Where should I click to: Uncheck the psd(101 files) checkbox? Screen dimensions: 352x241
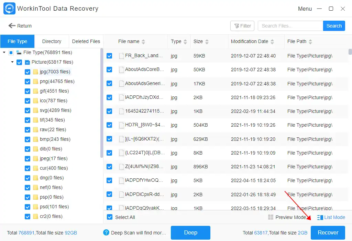[x=27, y=207]
